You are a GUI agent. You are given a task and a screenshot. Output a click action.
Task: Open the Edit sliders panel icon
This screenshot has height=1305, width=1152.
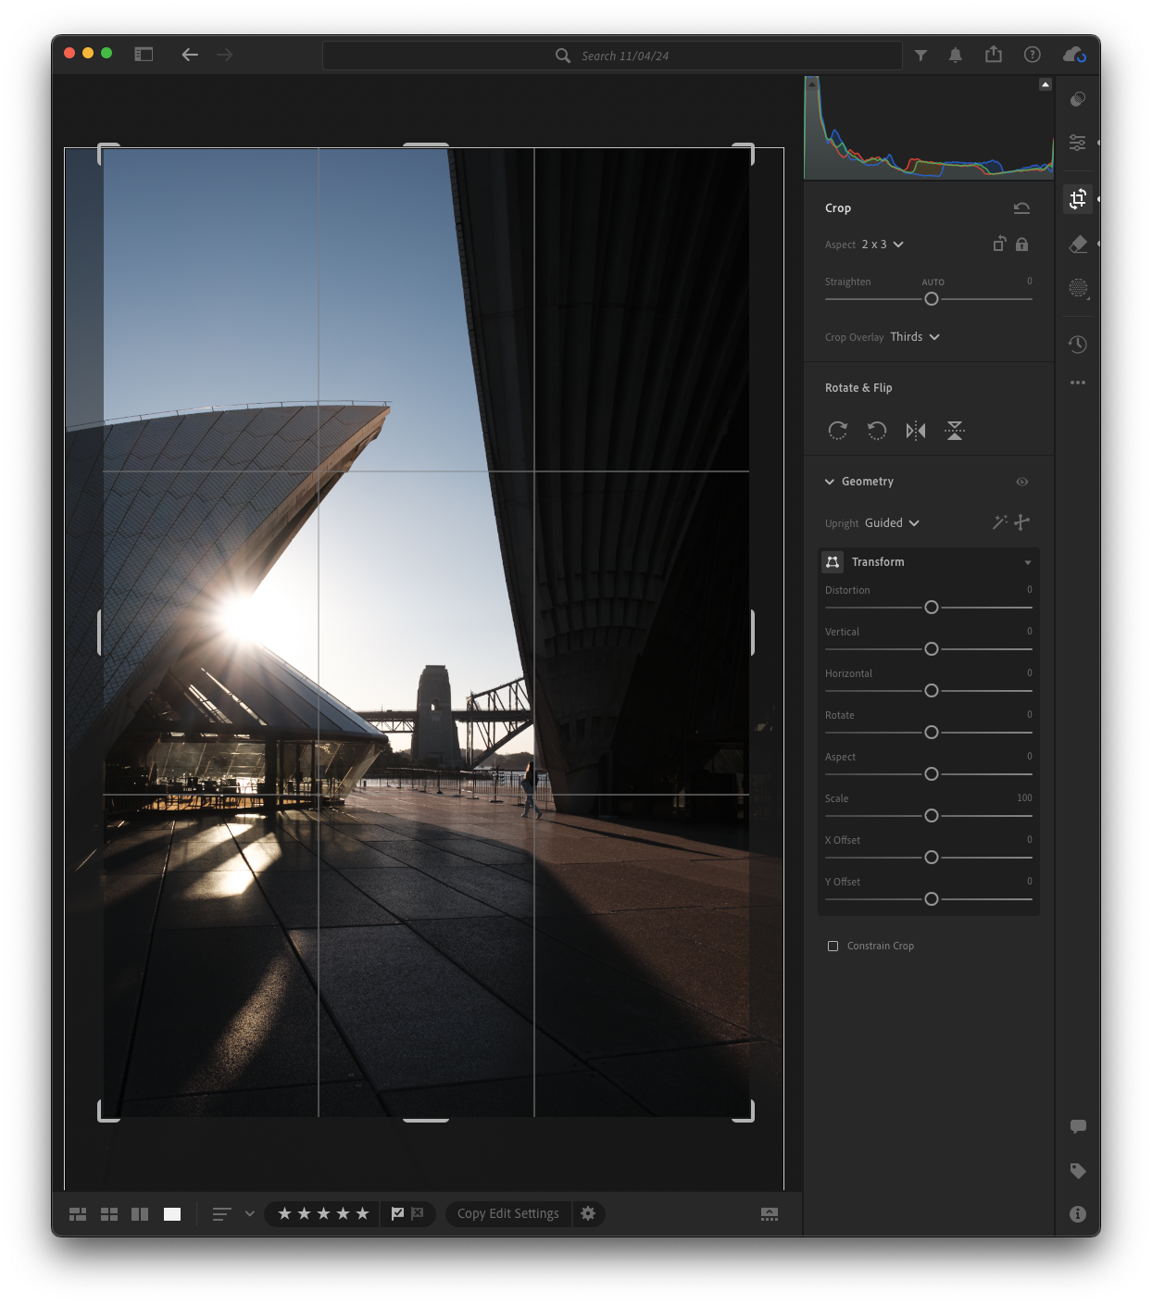click(x=1078, y=143)
